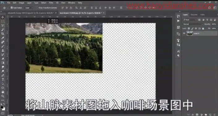Open the Paragraph panel icon
This screenshot has width=218, height=116.
tap(178, 56)
